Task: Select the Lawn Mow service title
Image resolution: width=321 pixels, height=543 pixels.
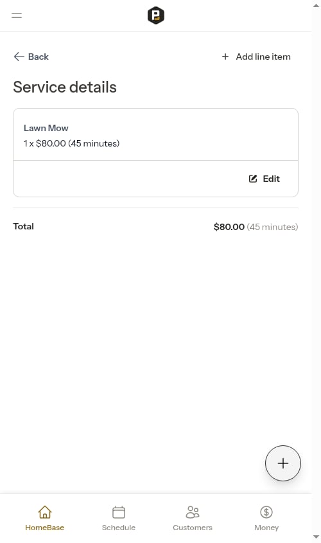Action: point(46,128)
